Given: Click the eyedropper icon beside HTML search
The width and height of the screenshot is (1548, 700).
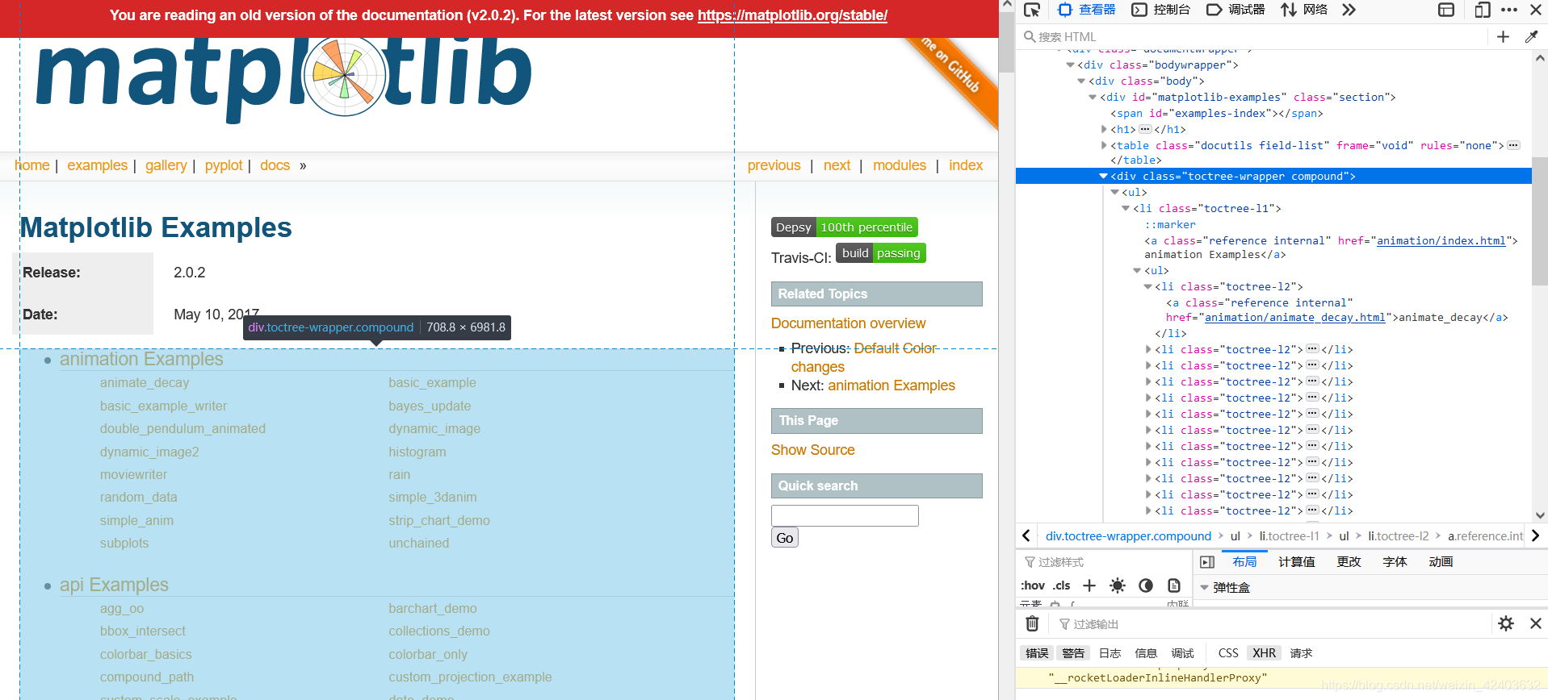Looking at the screenshot, I should (x=1531, y=36).
